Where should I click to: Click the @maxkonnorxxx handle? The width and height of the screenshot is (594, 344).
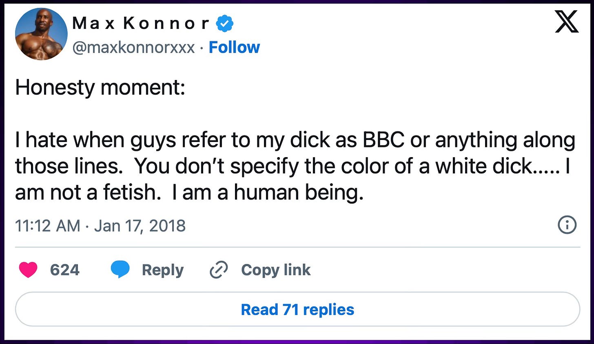point(134,48)
